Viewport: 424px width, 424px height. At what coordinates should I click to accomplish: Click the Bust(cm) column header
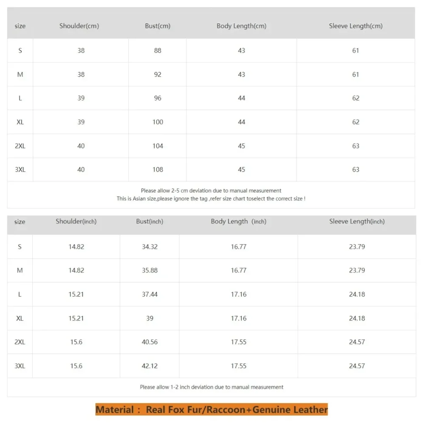[158, 26]
